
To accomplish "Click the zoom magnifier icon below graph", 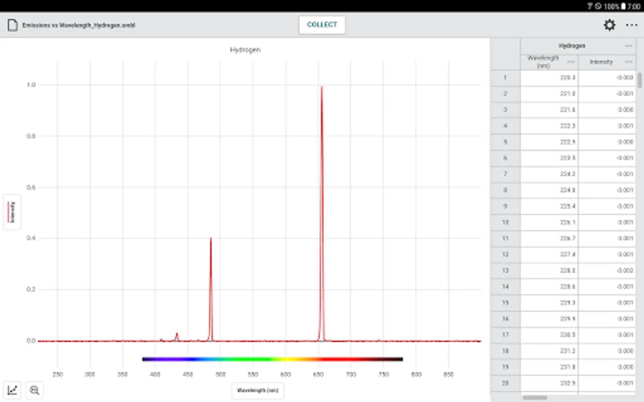I will (34, 390).
